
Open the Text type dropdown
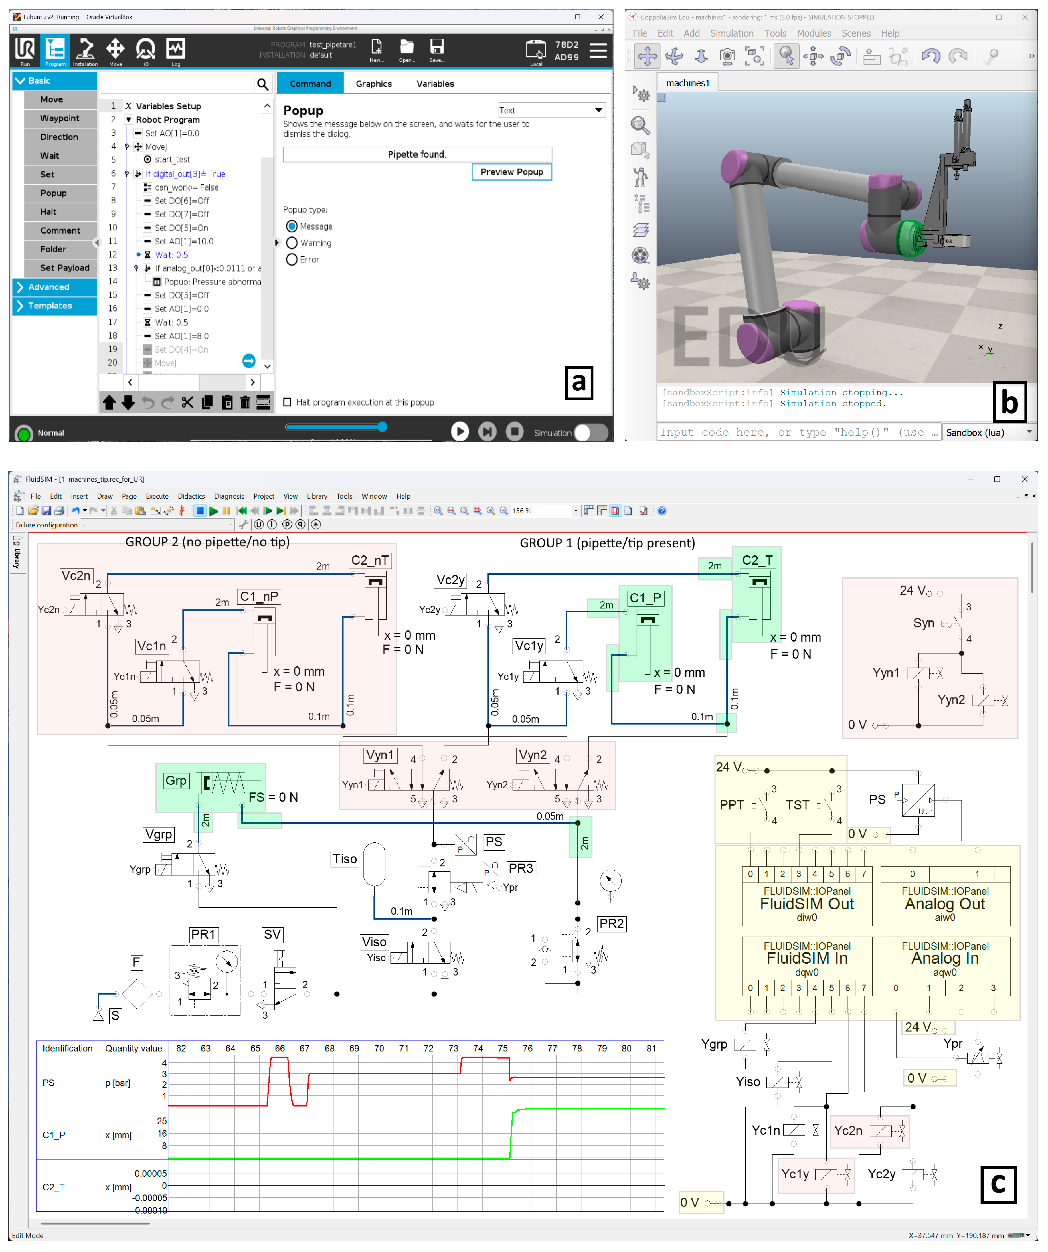(x=552, y=110)
